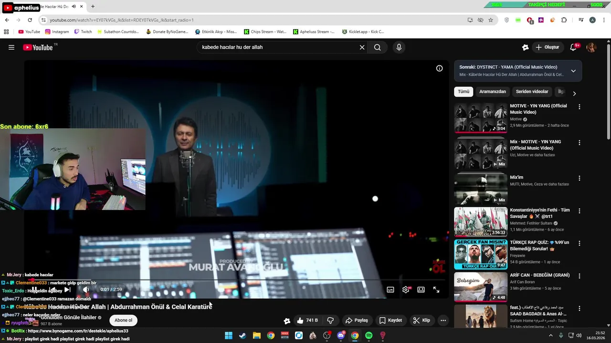Image resolution: width=611 pixels, height=343 pixels.
Task: Toggle subtitles in the player
Action: (x=390, y=289)
